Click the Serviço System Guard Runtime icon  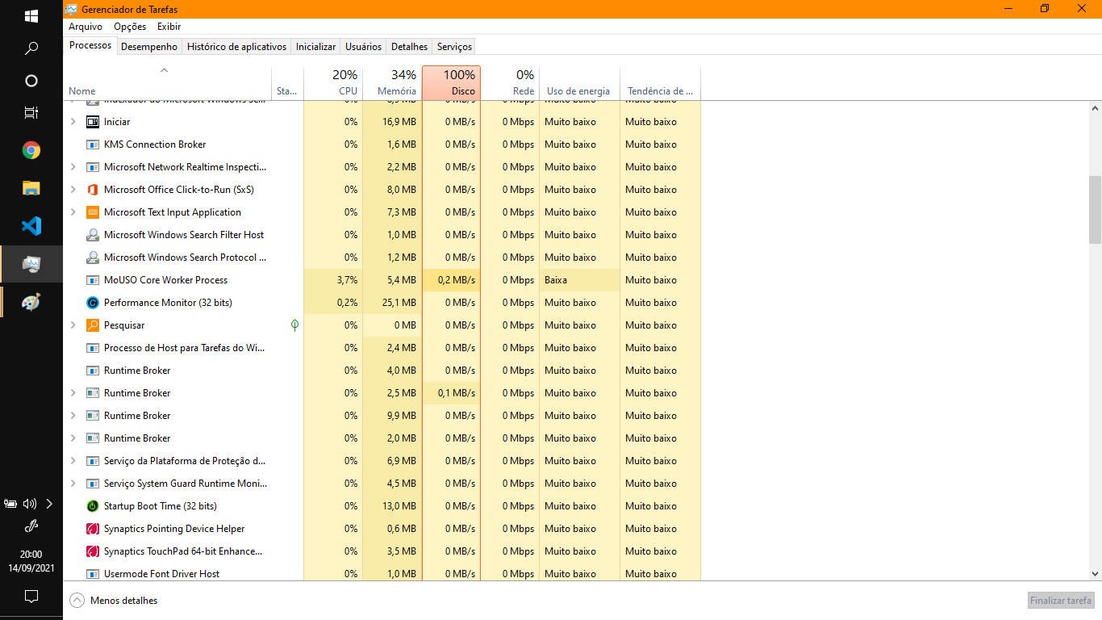(92, 484)
